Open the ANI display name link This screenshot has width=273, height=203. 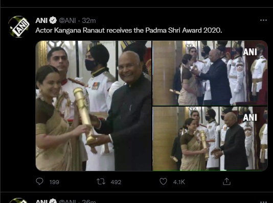point(41,20)
